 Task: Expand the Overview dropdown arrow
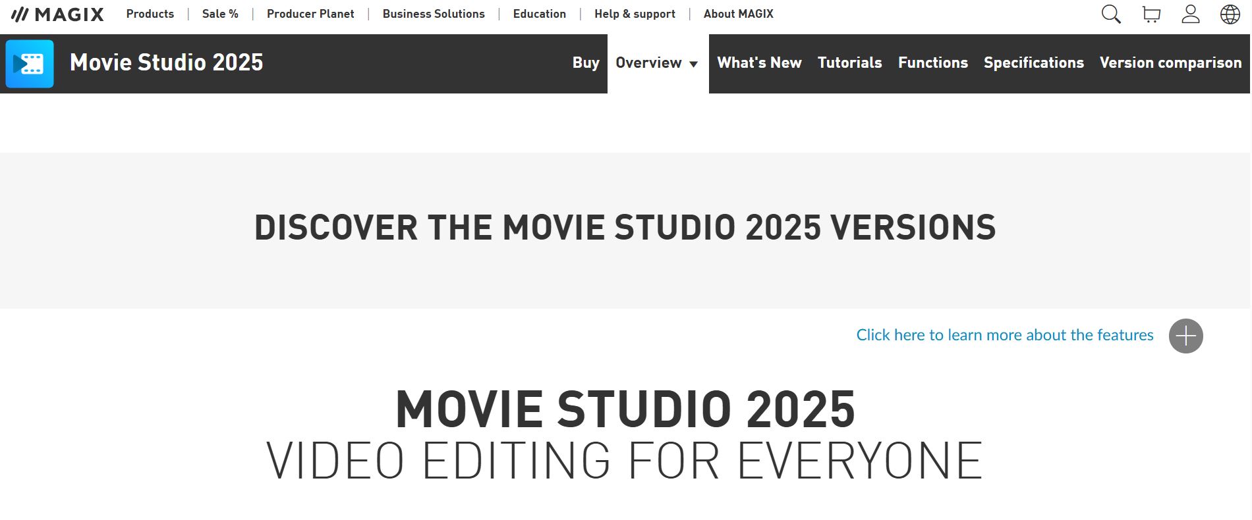coord(693,64)
